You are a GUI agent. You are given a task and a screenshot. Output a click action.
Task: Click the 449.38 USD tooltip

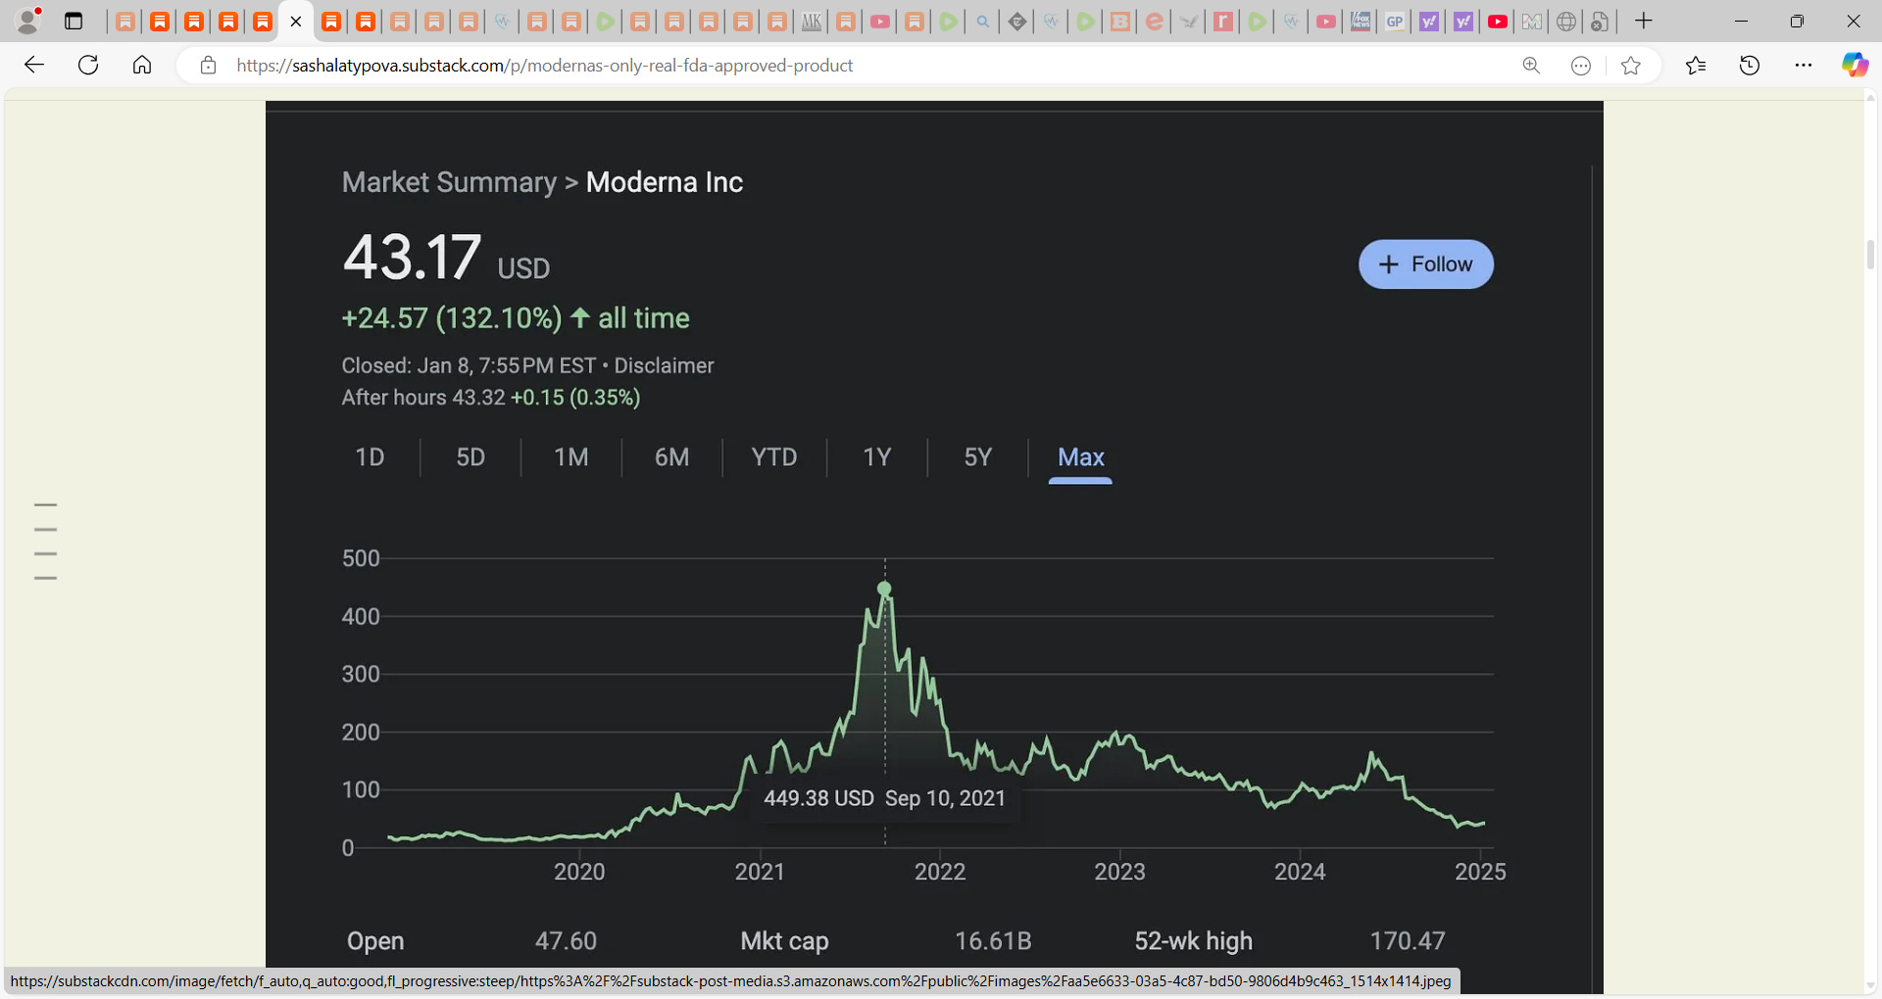point(885,798)
